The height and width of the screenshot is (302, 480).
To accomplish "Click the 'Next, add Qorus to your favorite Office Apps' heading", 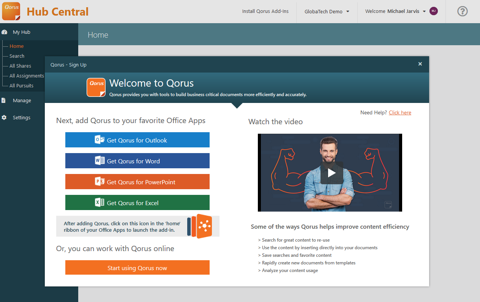I will click(131, 121).
